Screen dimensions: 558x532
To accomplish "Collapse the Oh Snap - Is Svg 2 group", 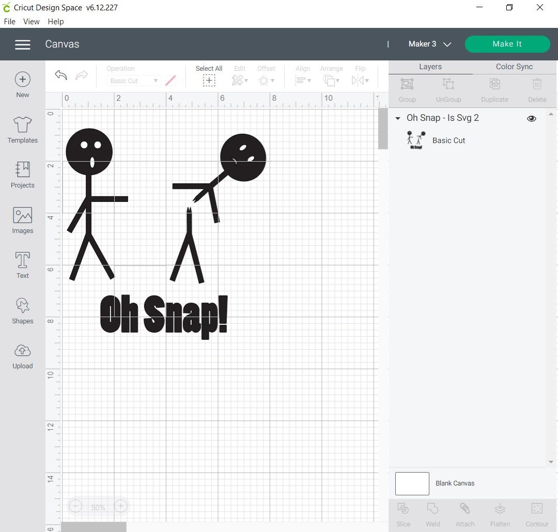I will 397,118.
